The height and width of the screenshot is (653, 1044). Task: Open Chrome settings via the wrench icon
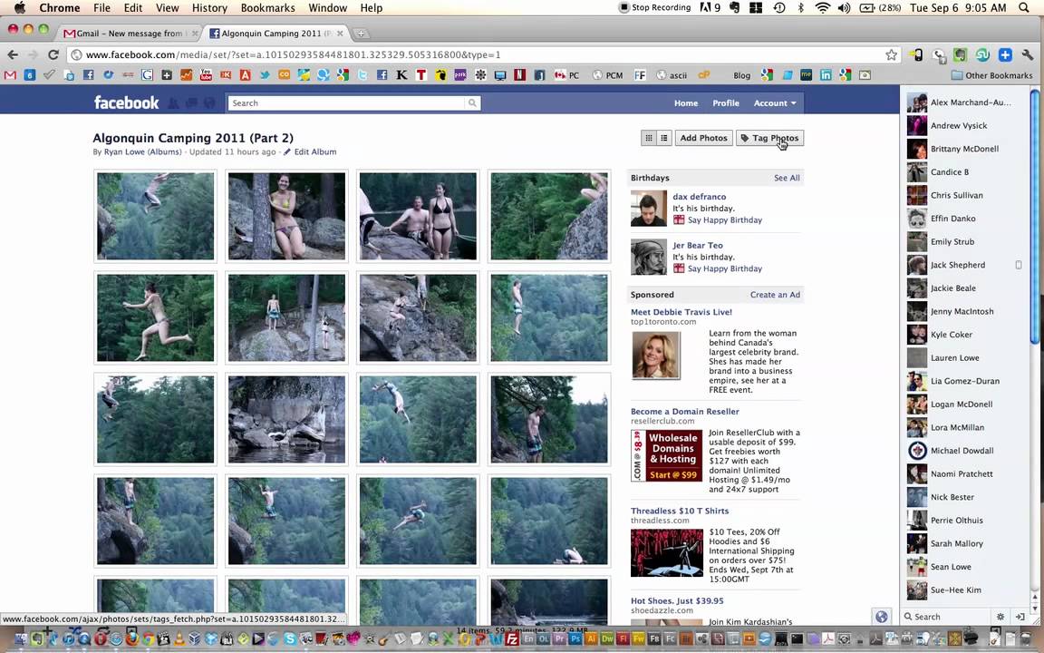pyautogui.click(x=1027, y=54)
